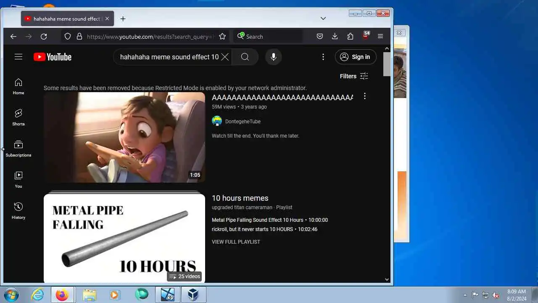The width and height of the screenshot is (538, 303).
Task: Click the muted volume tray icon
Action: click(x=496, y=295)
